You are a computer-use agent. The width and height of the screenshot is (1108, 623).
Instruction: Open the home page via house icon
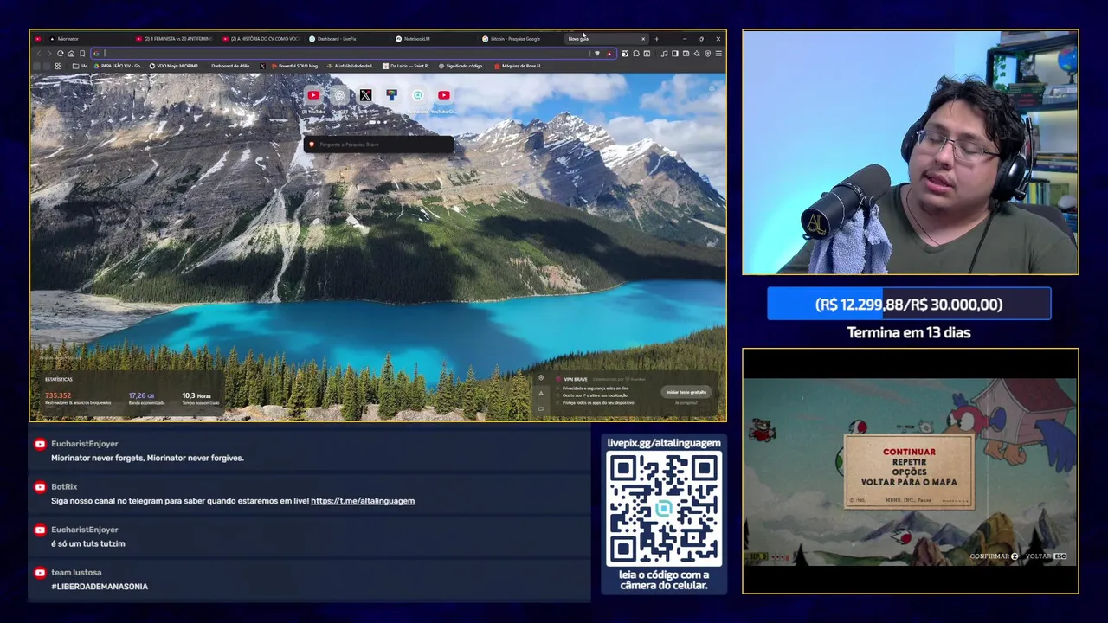71,54
